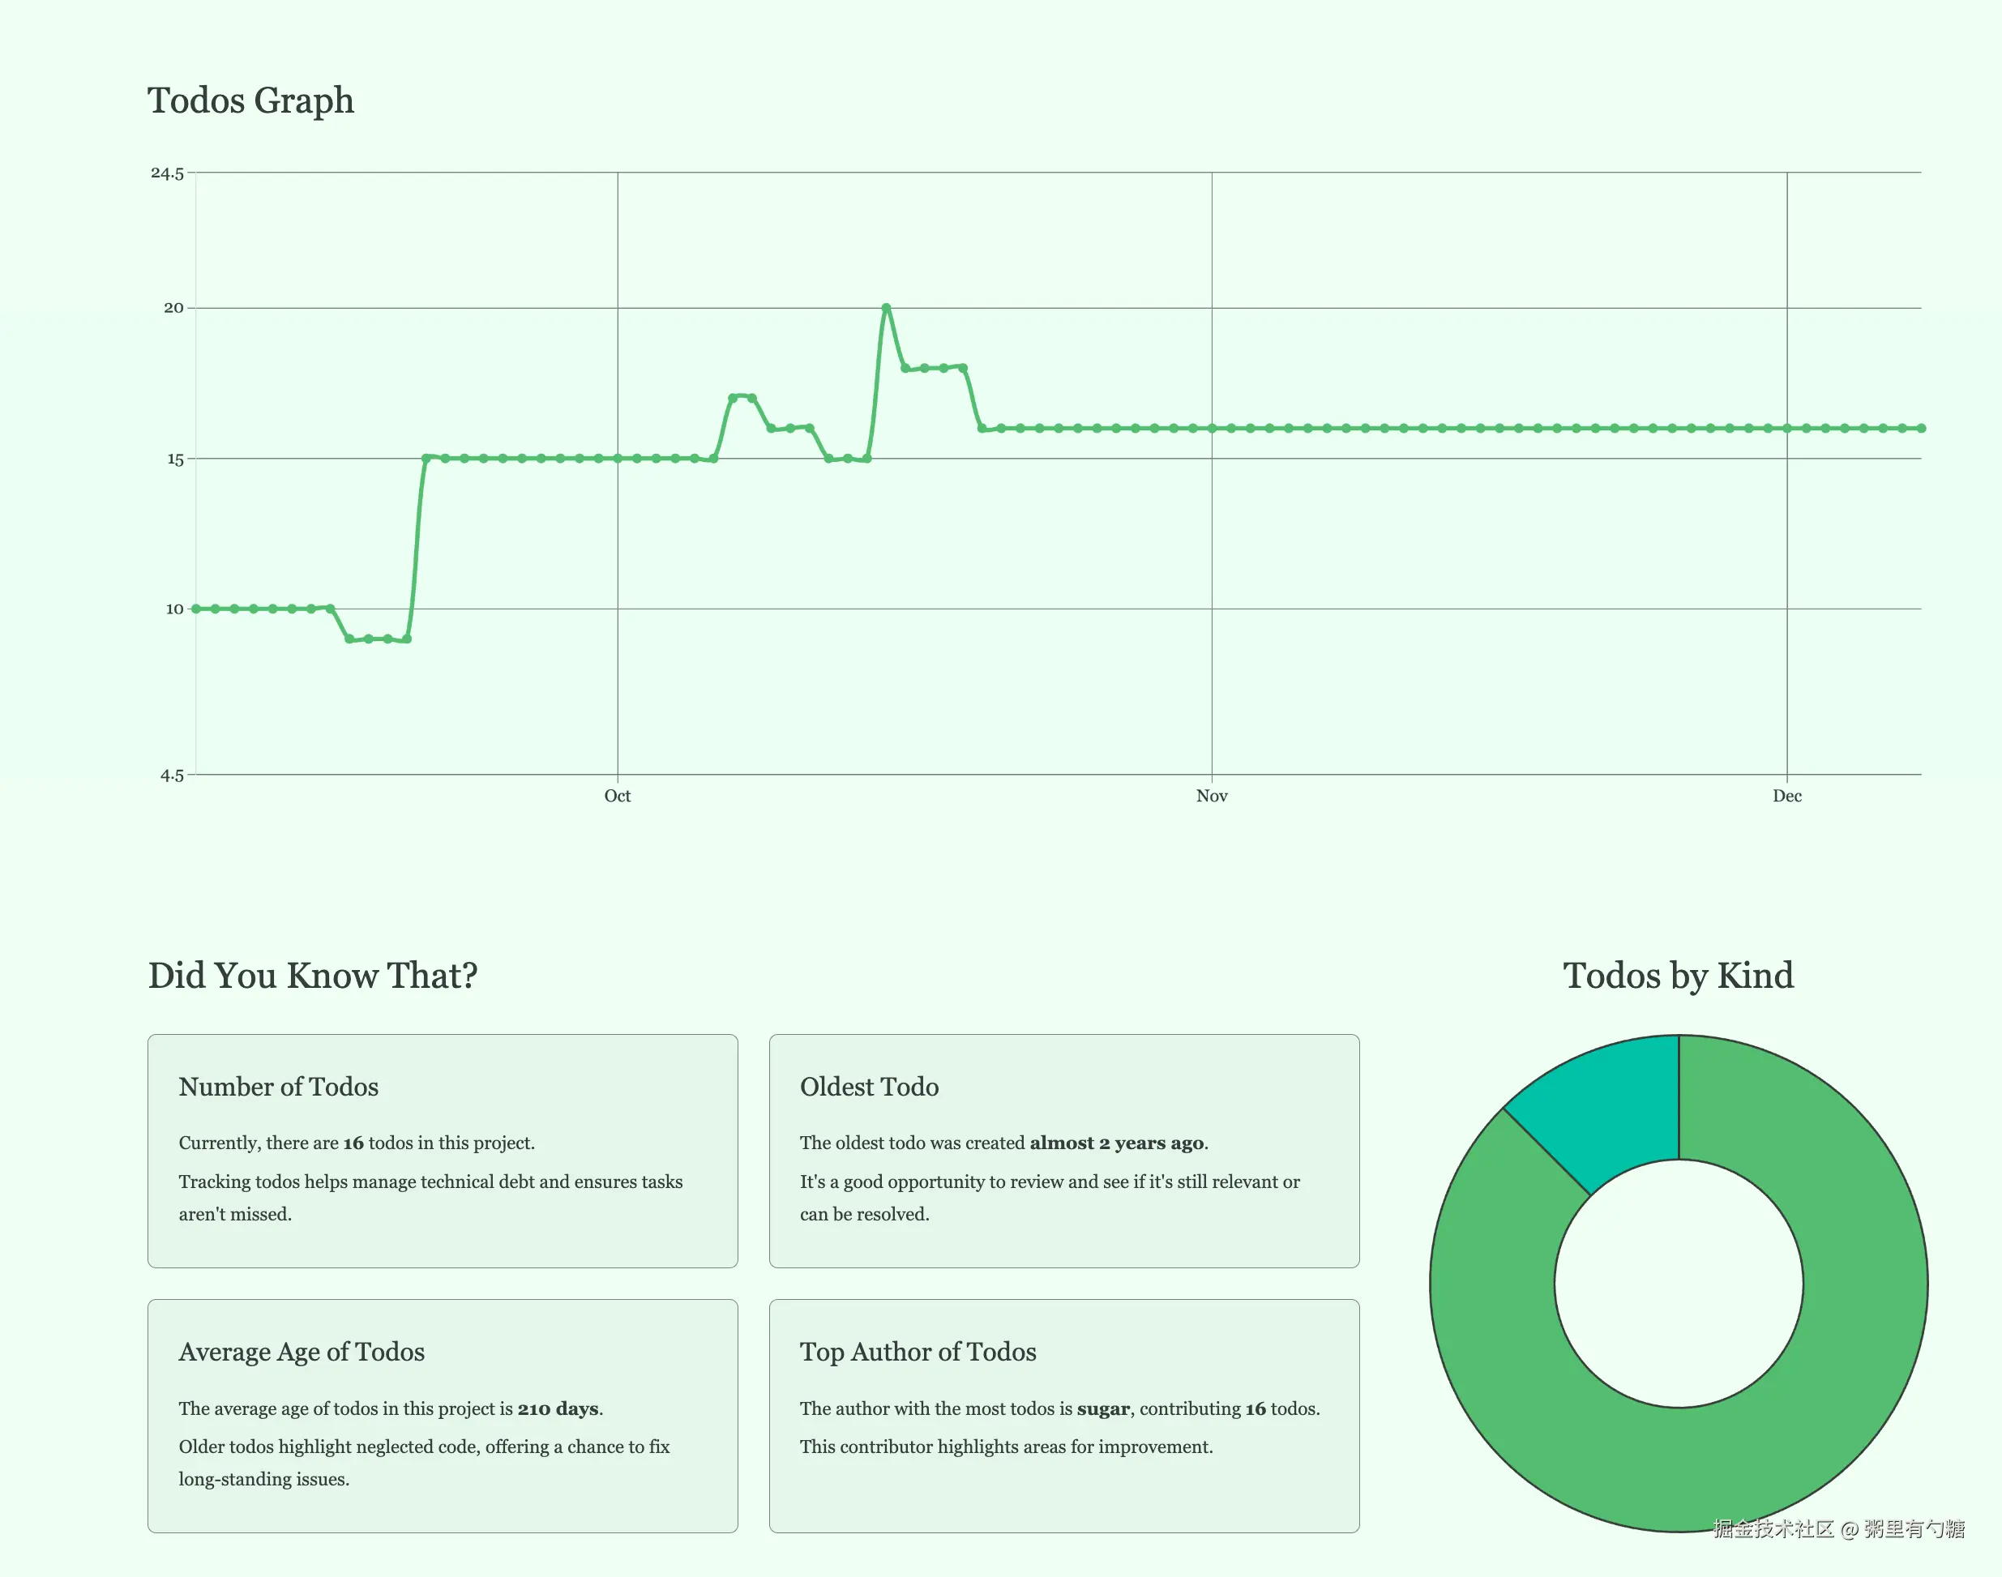Select the Average Age of Todos card

tap(443, 1416)
